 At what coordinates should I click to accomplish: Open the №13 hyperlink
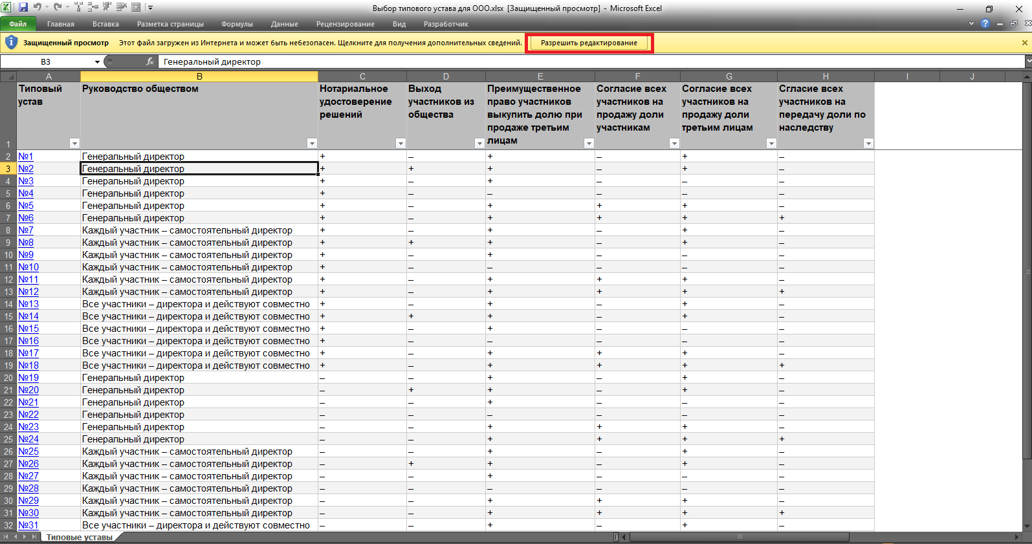click(28, 304)
